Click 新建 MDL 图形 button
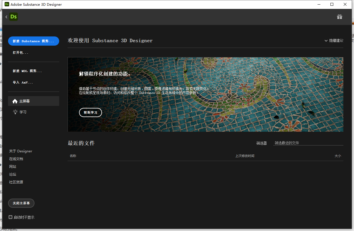The width and height of the screenshot is (354, 231). (x=27, y=71)
